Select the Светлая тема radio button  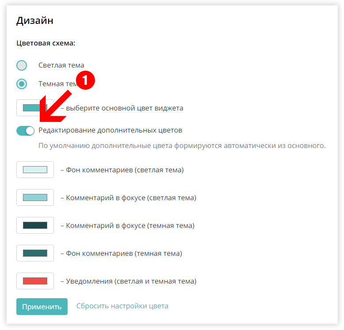[22, 65]
